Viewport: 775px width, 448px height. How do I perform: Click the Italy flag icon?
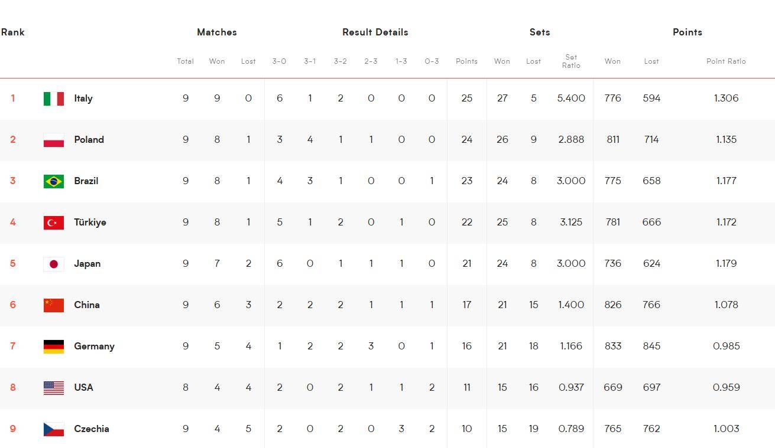(x=54, y=99)
